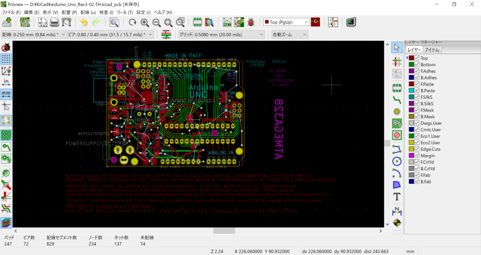Switch to the アイテム tab
The image size is (481, 255).
point(432,50)
